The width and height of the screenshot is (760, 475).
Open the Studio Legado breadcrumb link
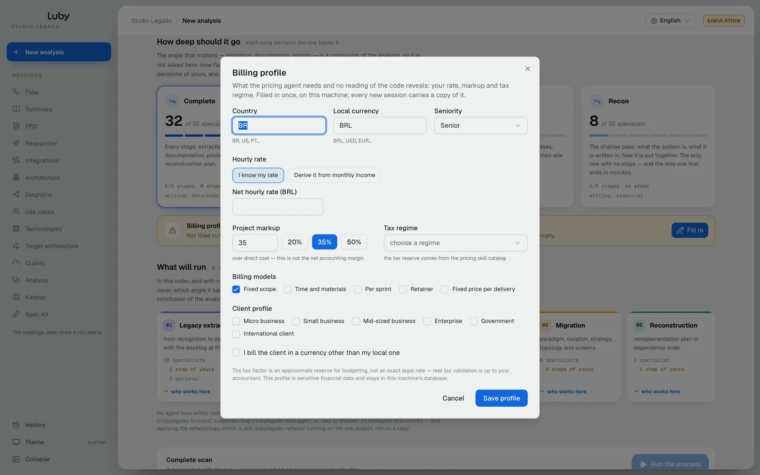click(x=151, y=21)
